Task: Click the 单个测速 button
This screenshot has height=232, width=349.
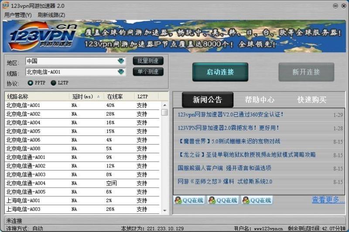Action: point(148,72)
